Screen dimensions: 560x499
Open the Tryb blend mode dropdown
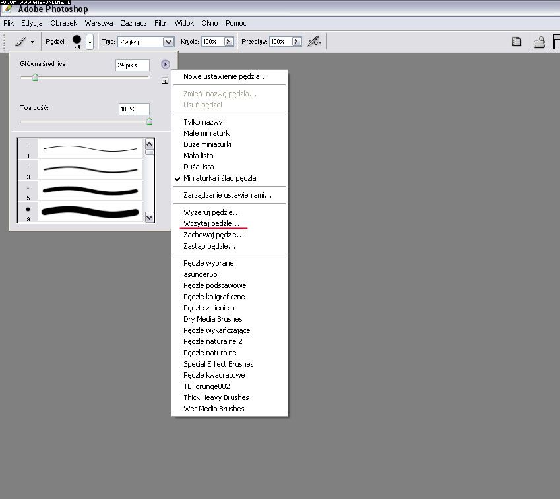coord(168,42)
